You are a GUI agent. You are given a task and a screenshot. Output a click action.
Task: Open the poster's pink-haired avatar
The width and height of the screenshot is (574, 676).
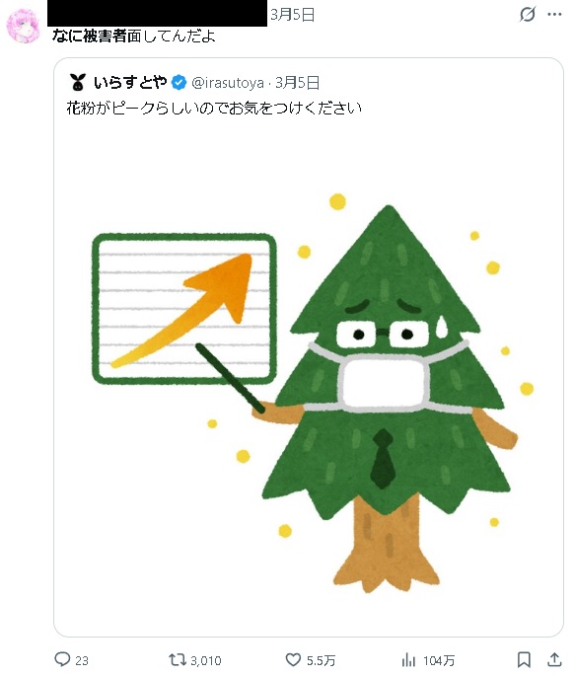pos(23,27)
